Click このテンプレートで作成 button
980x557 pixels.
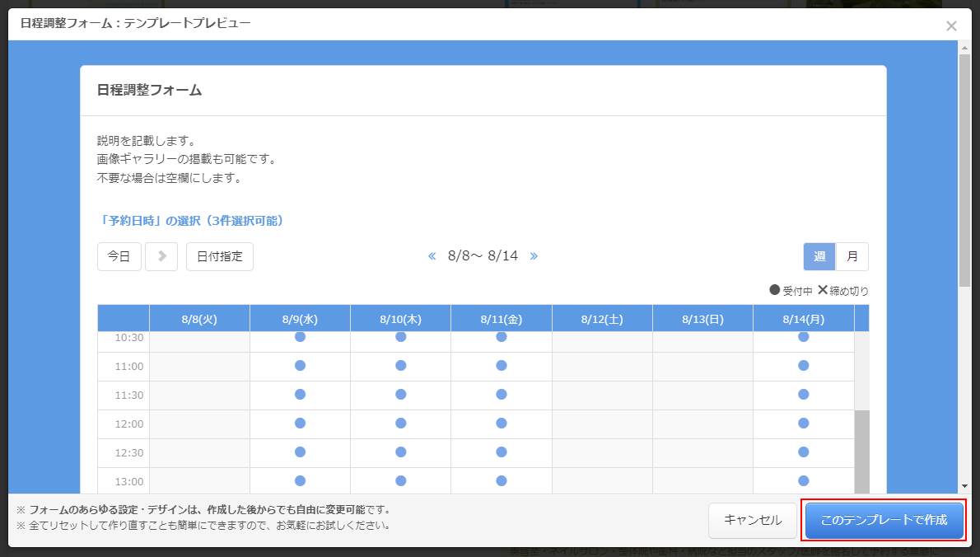884,520
